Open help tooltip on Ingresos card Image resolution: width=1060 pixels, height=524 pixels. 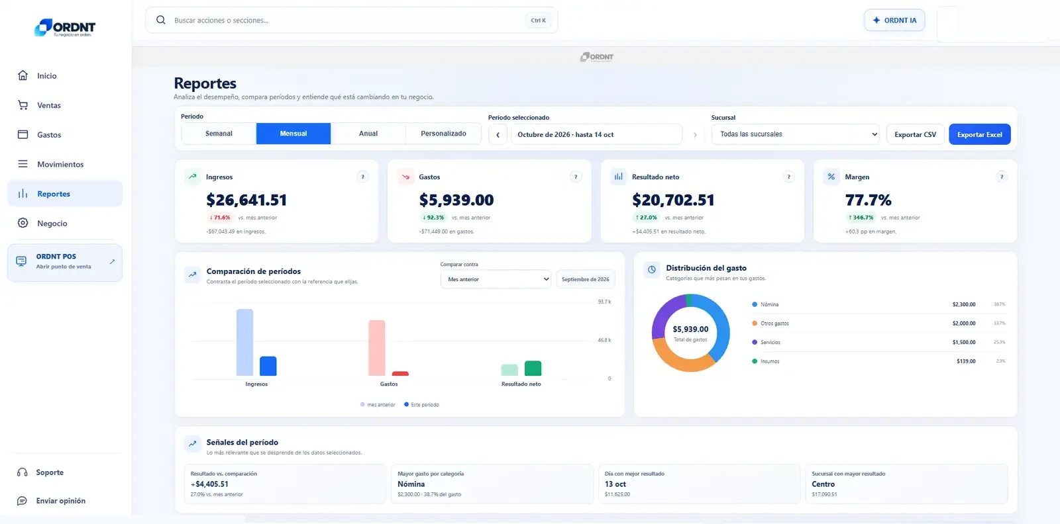tap(362, 177)
